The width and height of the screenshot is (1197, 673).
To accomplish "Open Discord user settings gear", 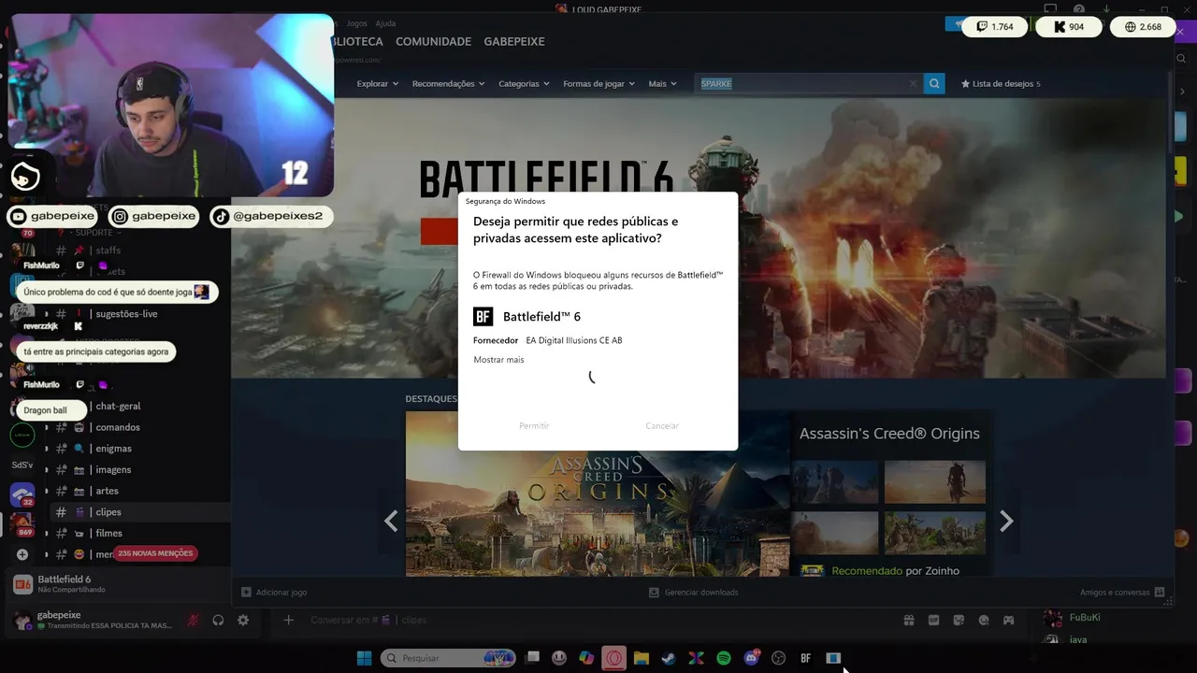I will (243, 620).
